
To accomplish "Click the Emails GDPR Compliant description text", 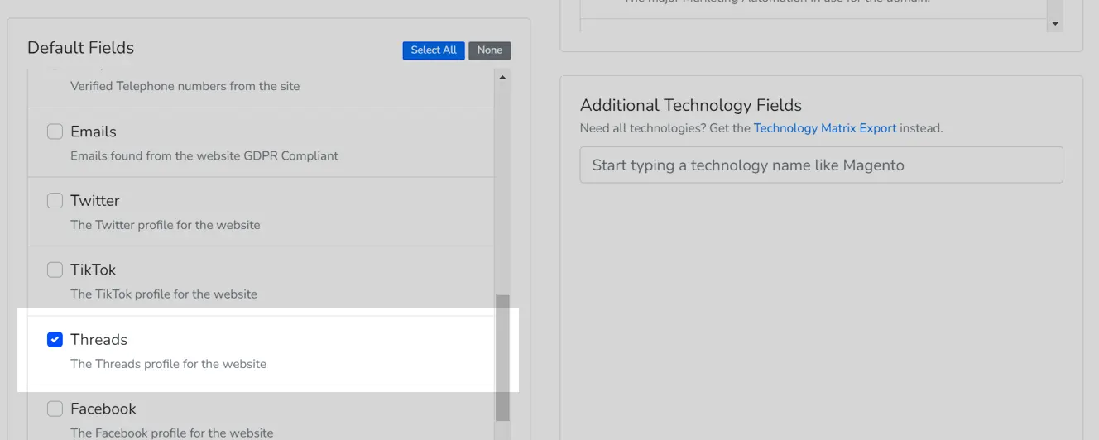I will click(204, 155).
